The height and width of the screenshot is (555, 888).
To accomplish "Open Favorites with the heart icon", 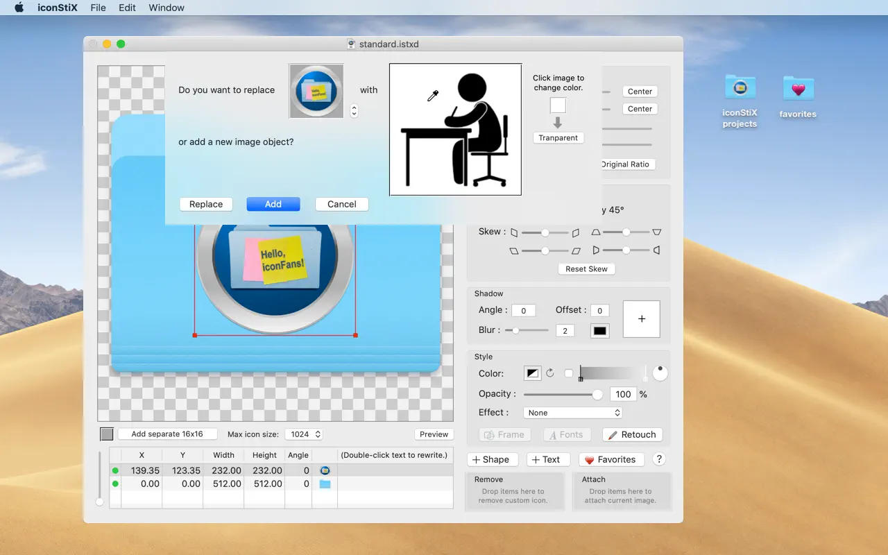I will (611, 459).
